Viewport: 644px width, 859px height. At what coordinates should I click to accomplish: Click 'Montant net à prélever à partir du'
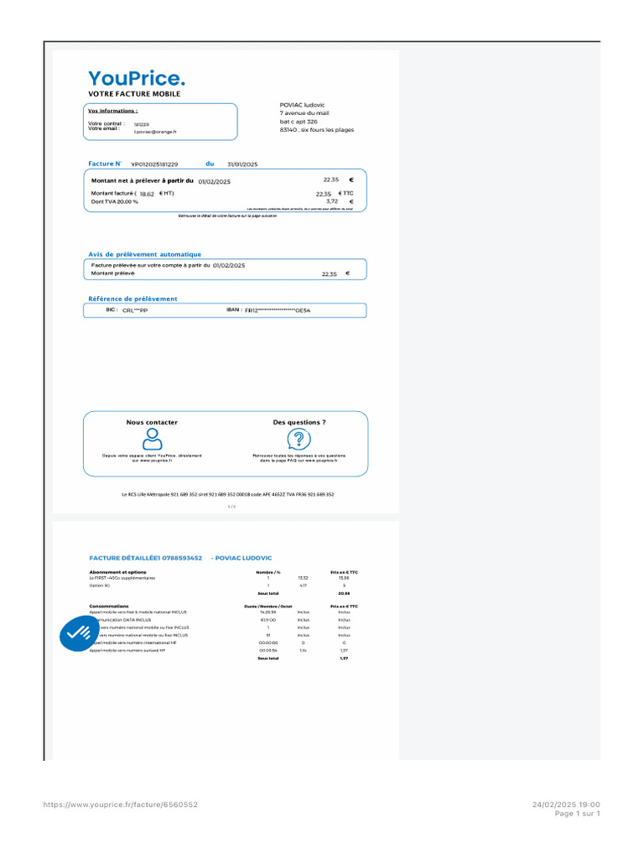[143, 180]
